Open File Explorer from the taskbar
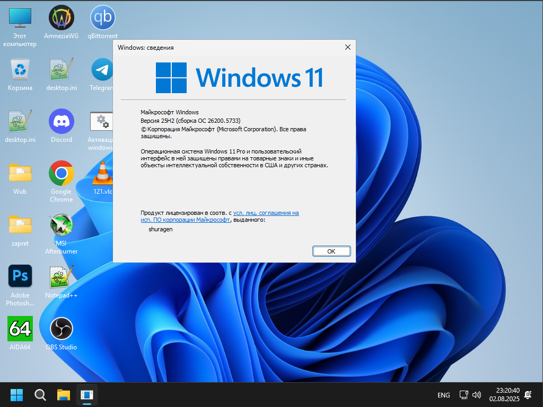This screenshot has width=543, height=407. click(x=64, y=395)
